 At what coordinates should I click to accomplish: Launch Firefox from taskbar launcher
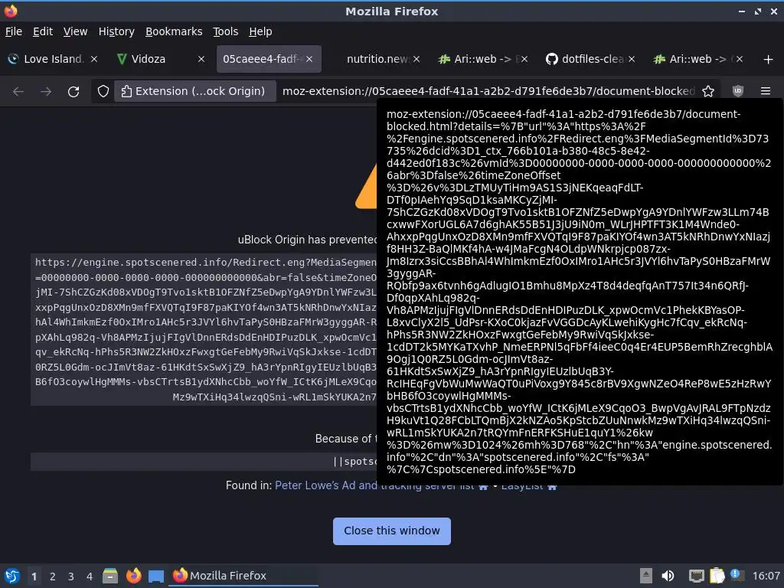133,576
